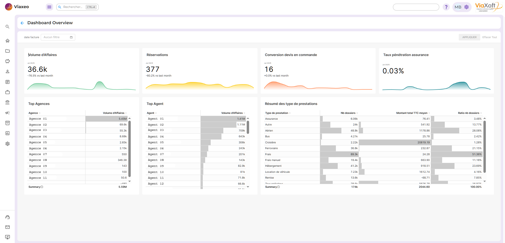505x243 pixels.
Task: Click the Rechercher search field
Action: point(77,7)
